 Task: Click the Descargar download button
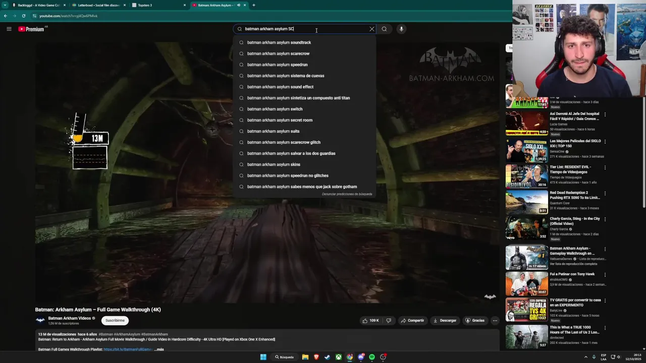[445, 320]
